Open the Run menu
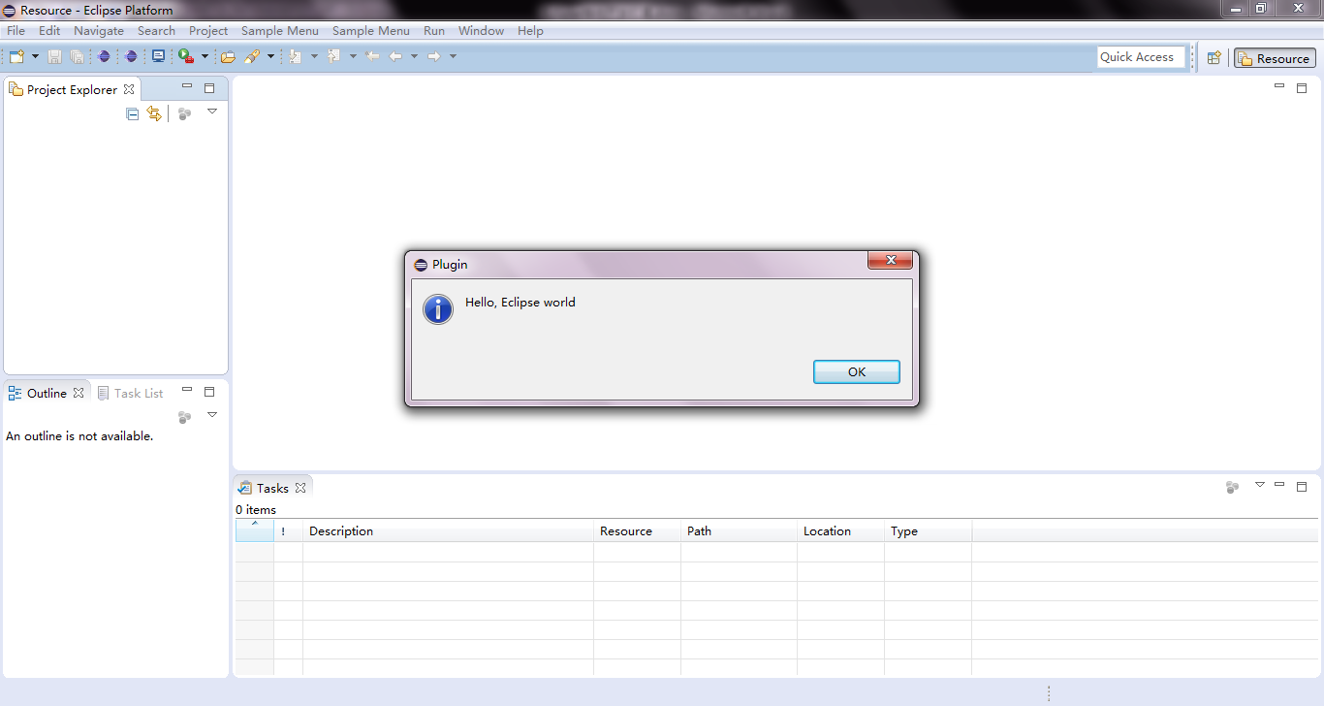1324x706 pixels. coord(434,31)
